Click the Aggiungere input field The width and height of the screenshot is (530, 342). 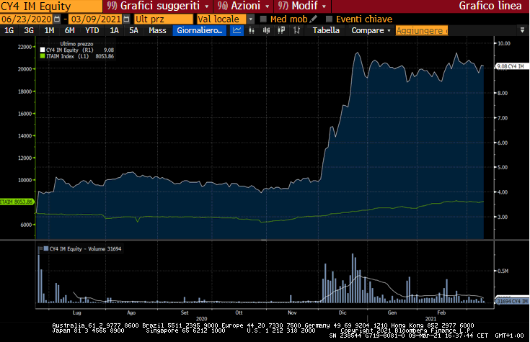point(422,31)
